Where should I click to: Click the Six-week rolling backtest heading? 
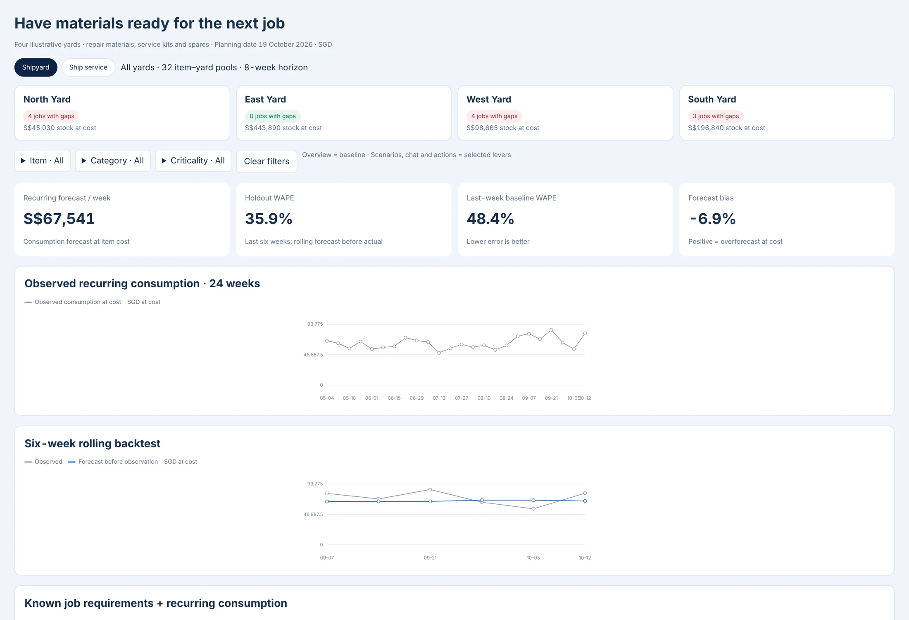pyautogui.click(x=92, y=444)
